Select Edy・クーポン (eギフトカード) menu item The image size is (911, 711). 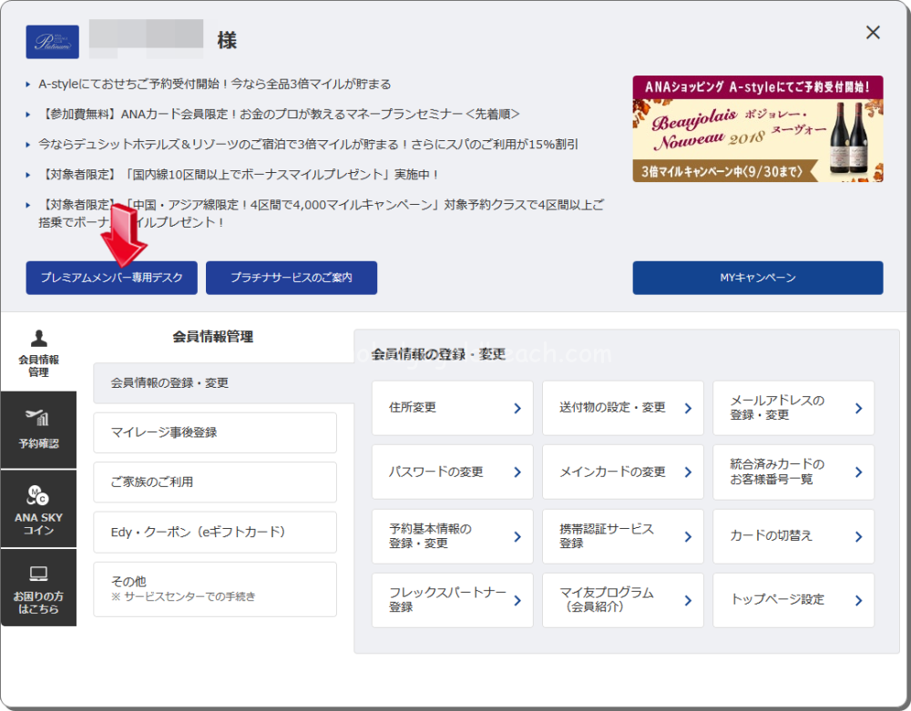tap(215, 533)
